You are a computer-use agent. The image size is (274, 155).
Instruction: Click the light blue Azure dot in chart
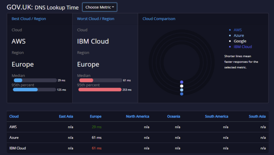coord(182,90)
